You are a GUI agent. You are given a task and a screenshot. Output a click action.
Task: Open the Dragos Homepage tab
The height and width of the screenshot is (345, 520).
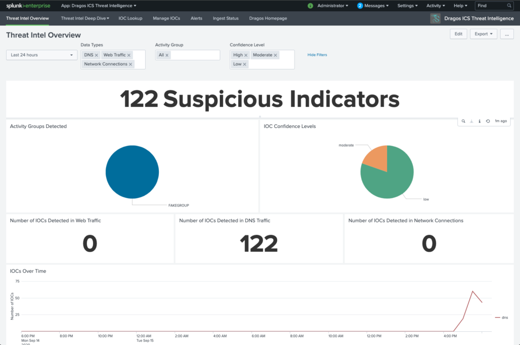268,19
